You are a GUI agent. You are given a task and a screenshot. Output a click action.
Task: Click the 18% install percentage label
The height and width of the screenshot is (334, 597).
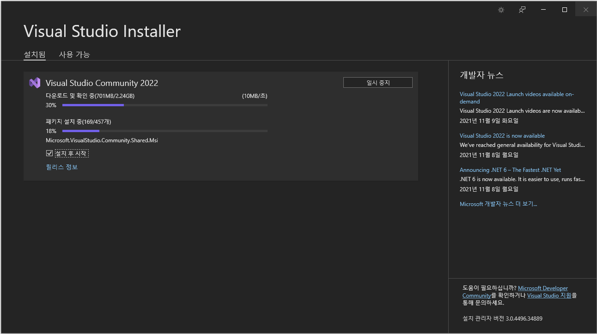click(51, 131)
